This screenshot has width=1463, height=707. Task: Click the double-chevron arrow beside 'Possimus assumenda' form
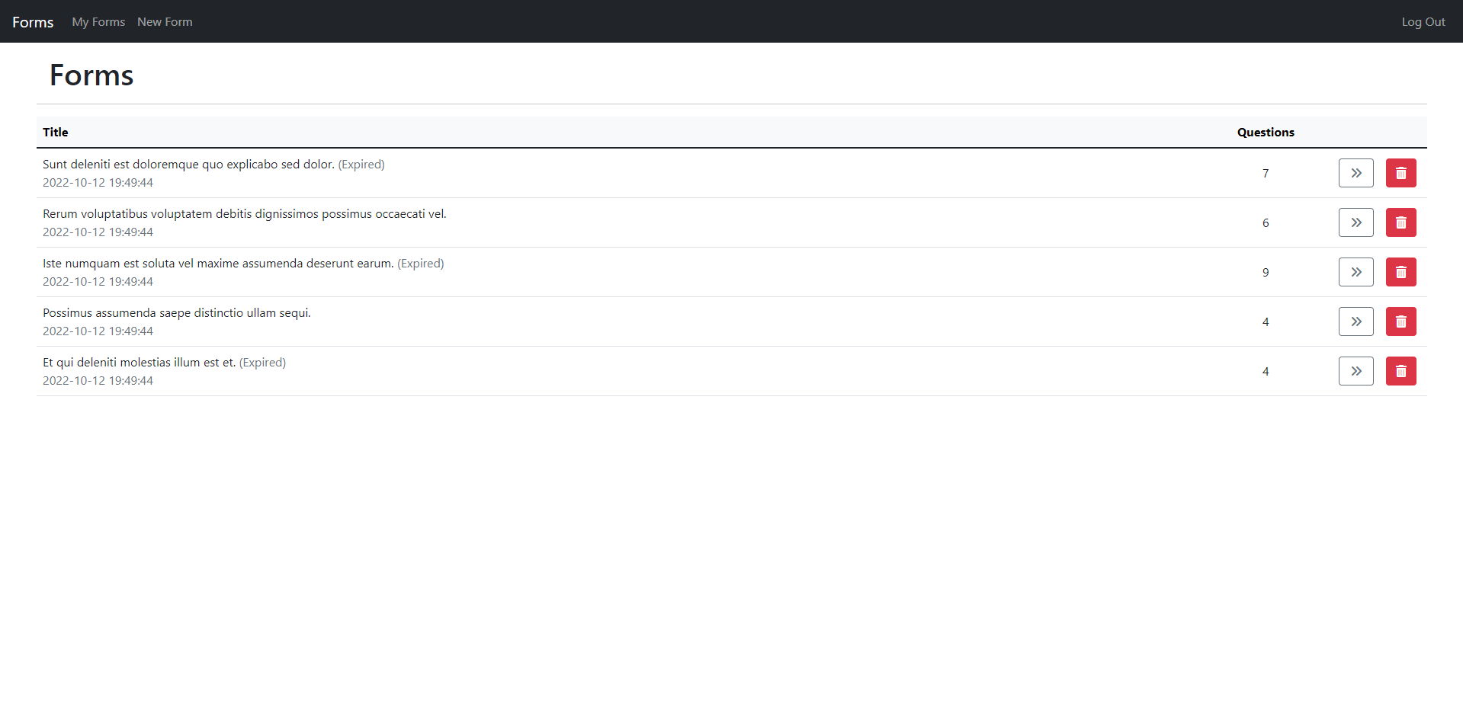(1356, 322)
